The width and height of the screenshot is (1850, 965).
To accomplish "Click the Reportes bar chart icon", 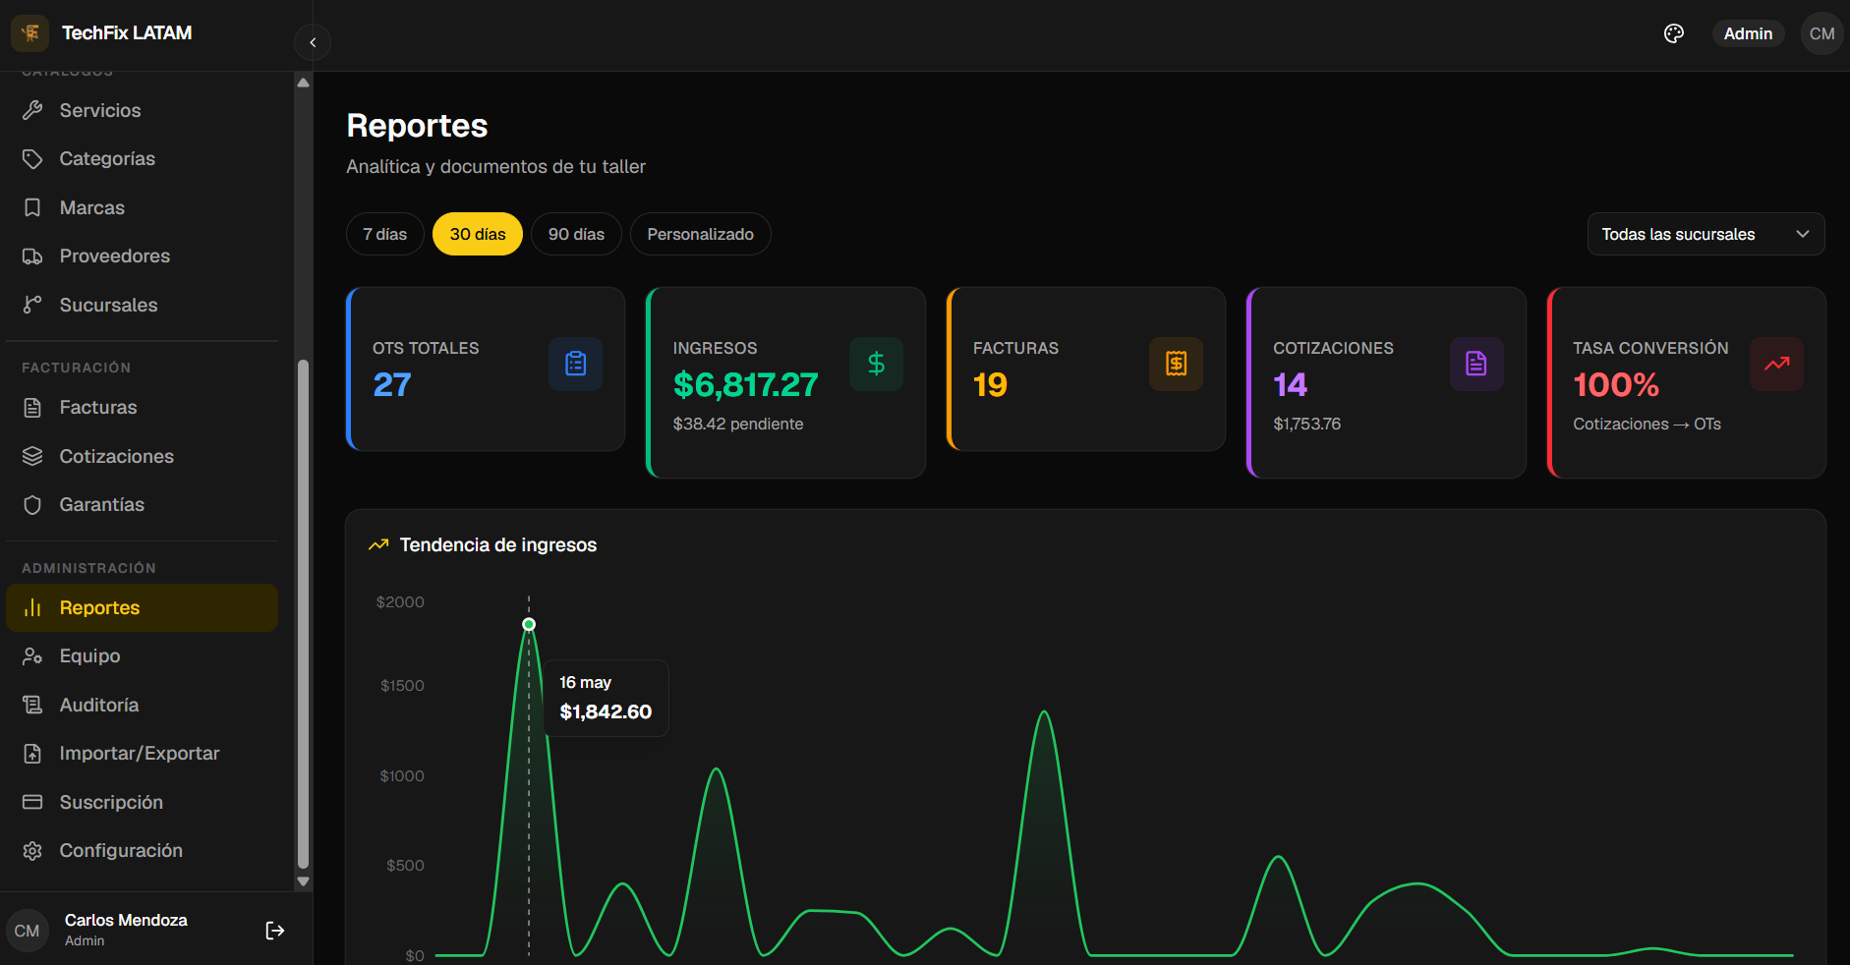I will pos(32,607).
